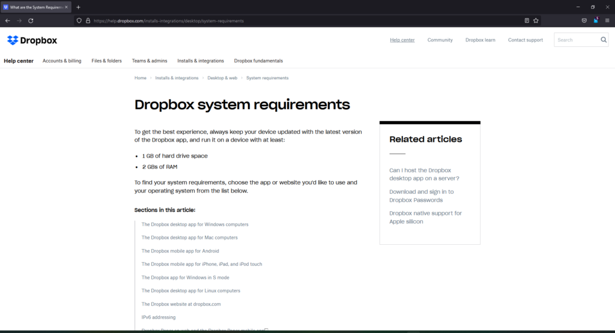Screen dimensions: 615x333
Task: Jump to IPv6 addressing section
Action: [x=159, y=317]
